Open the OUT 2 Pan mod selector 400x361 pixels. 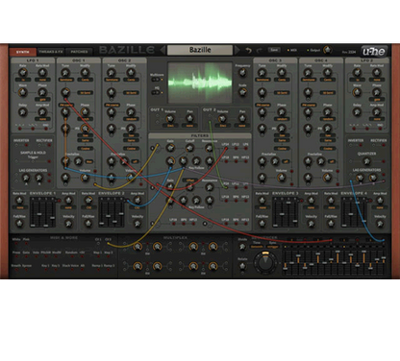coord(242,126)
